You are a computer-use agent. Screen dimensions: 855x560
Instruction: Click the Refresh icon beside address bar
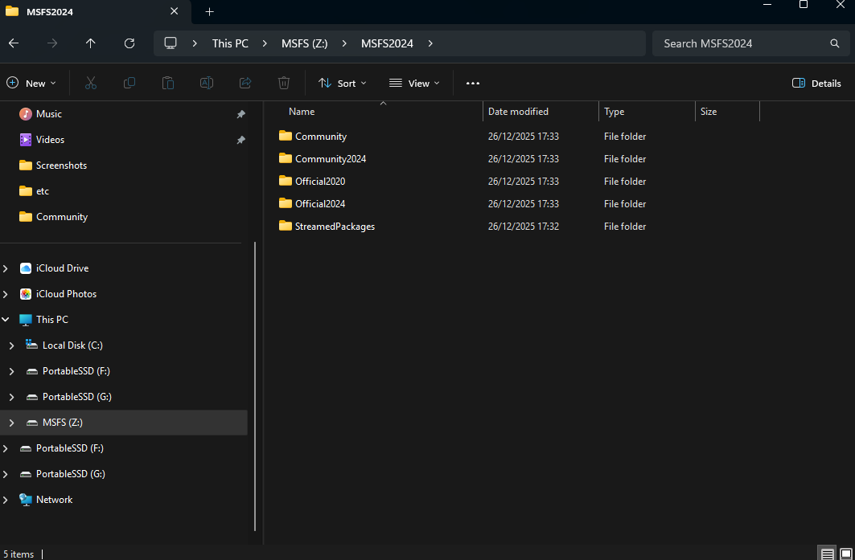tap(129, 43)
